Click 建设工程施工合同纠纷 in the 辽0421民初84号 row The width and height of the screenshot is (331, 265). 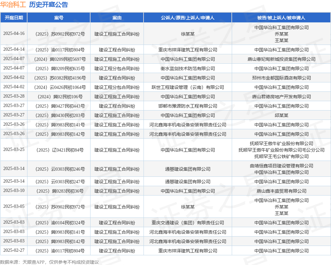(117, 150)
